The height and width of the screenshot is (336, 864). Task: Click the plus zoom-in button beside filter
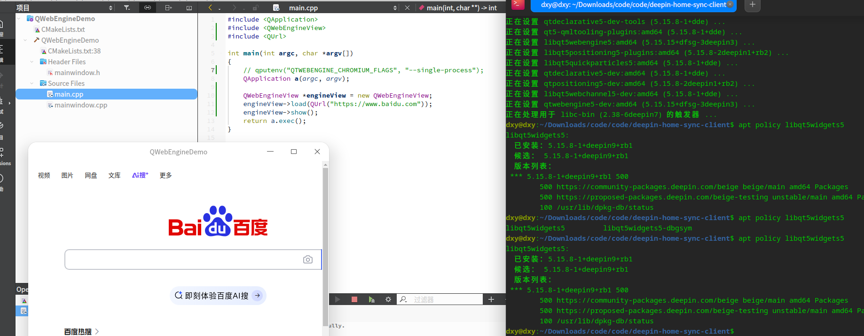click(491, 299)
